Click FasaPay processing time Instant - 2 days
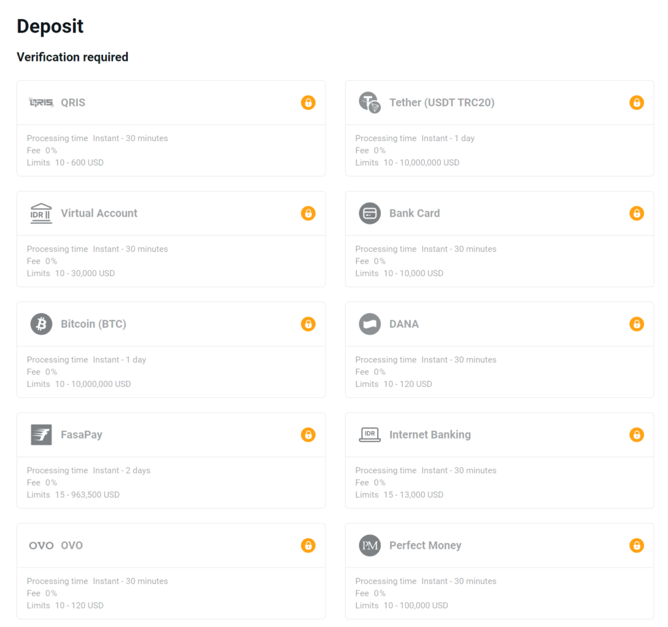 (x=89, y=470)
